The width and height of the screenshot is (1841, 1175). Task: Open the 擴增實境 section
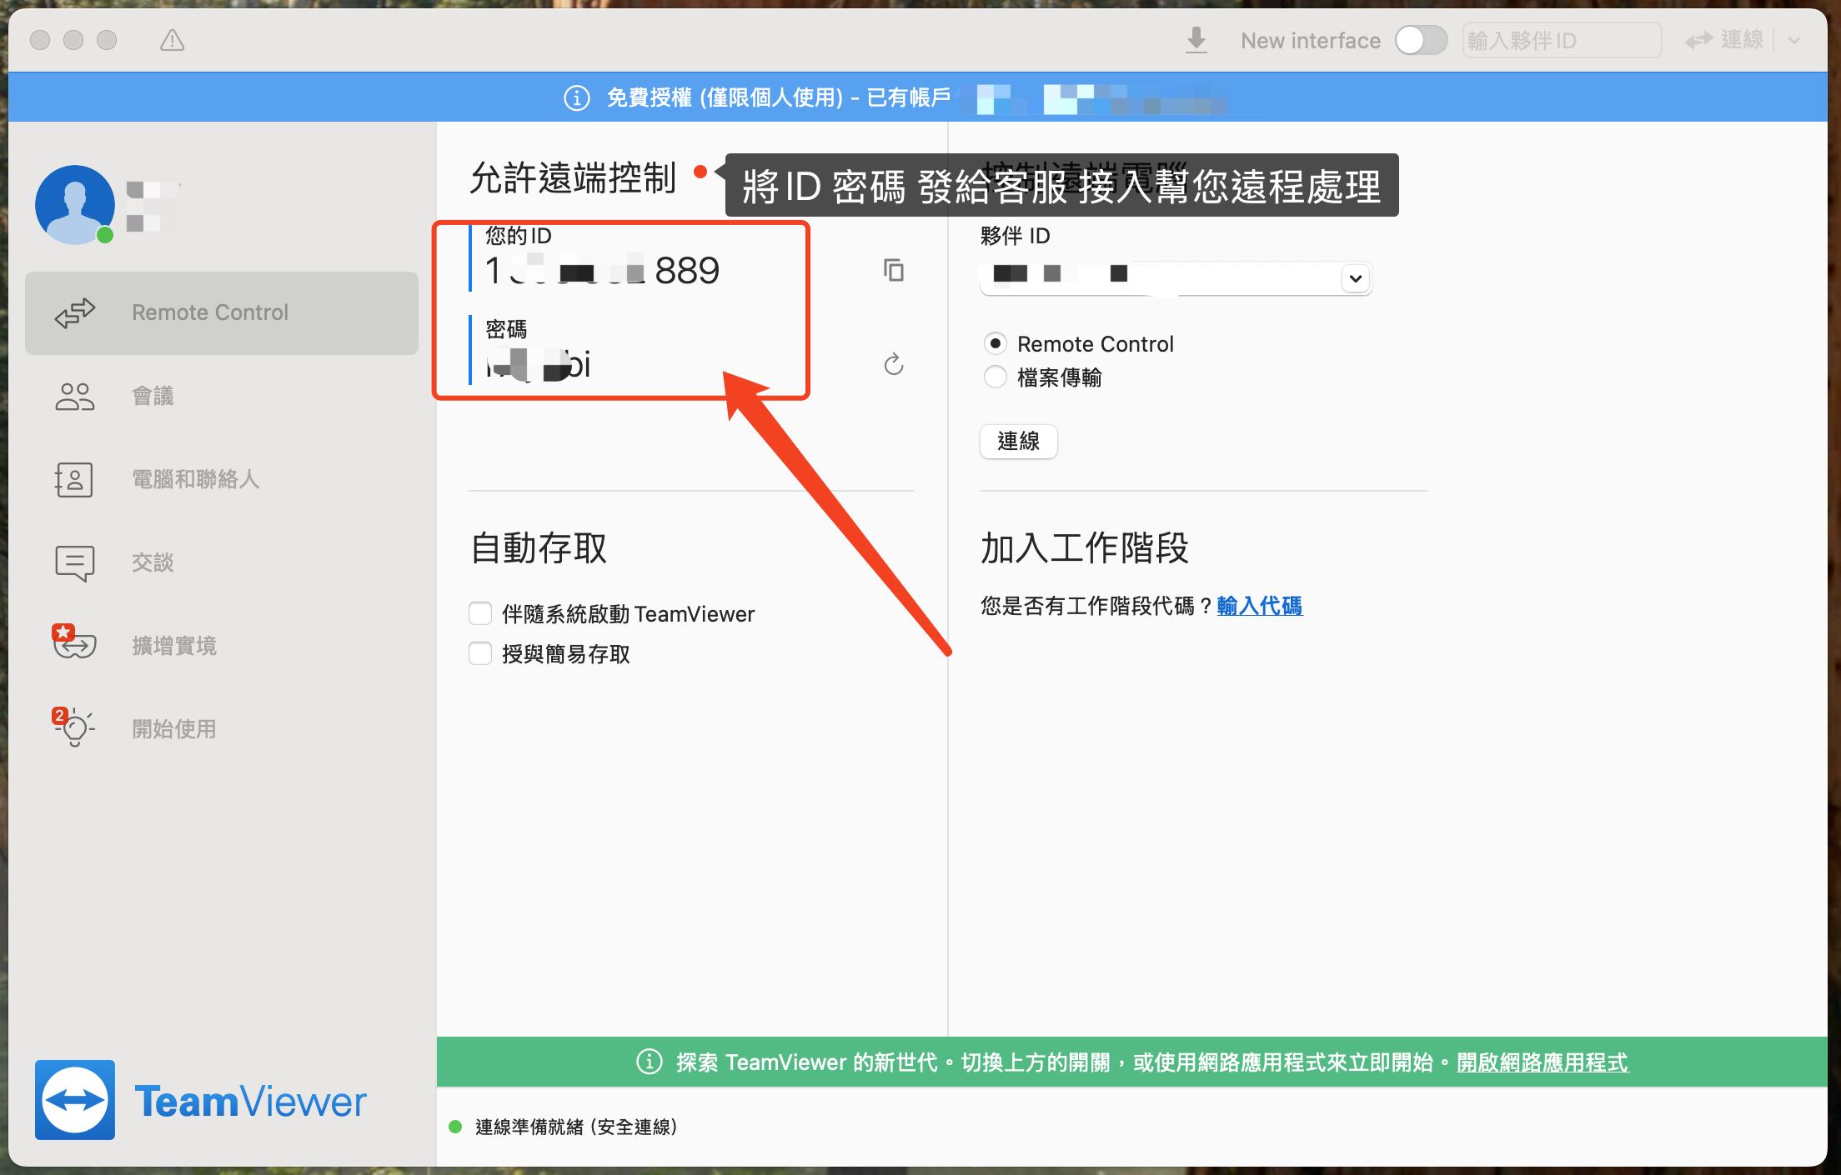click(222, 646)
